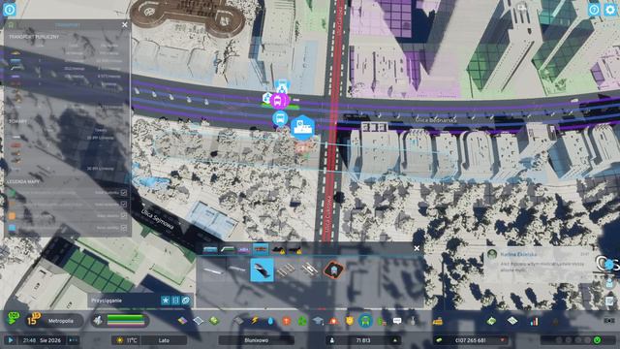Toggle the green power indicator at bottom right
This screenshot has height=349, width=620.
coord(597,340)
